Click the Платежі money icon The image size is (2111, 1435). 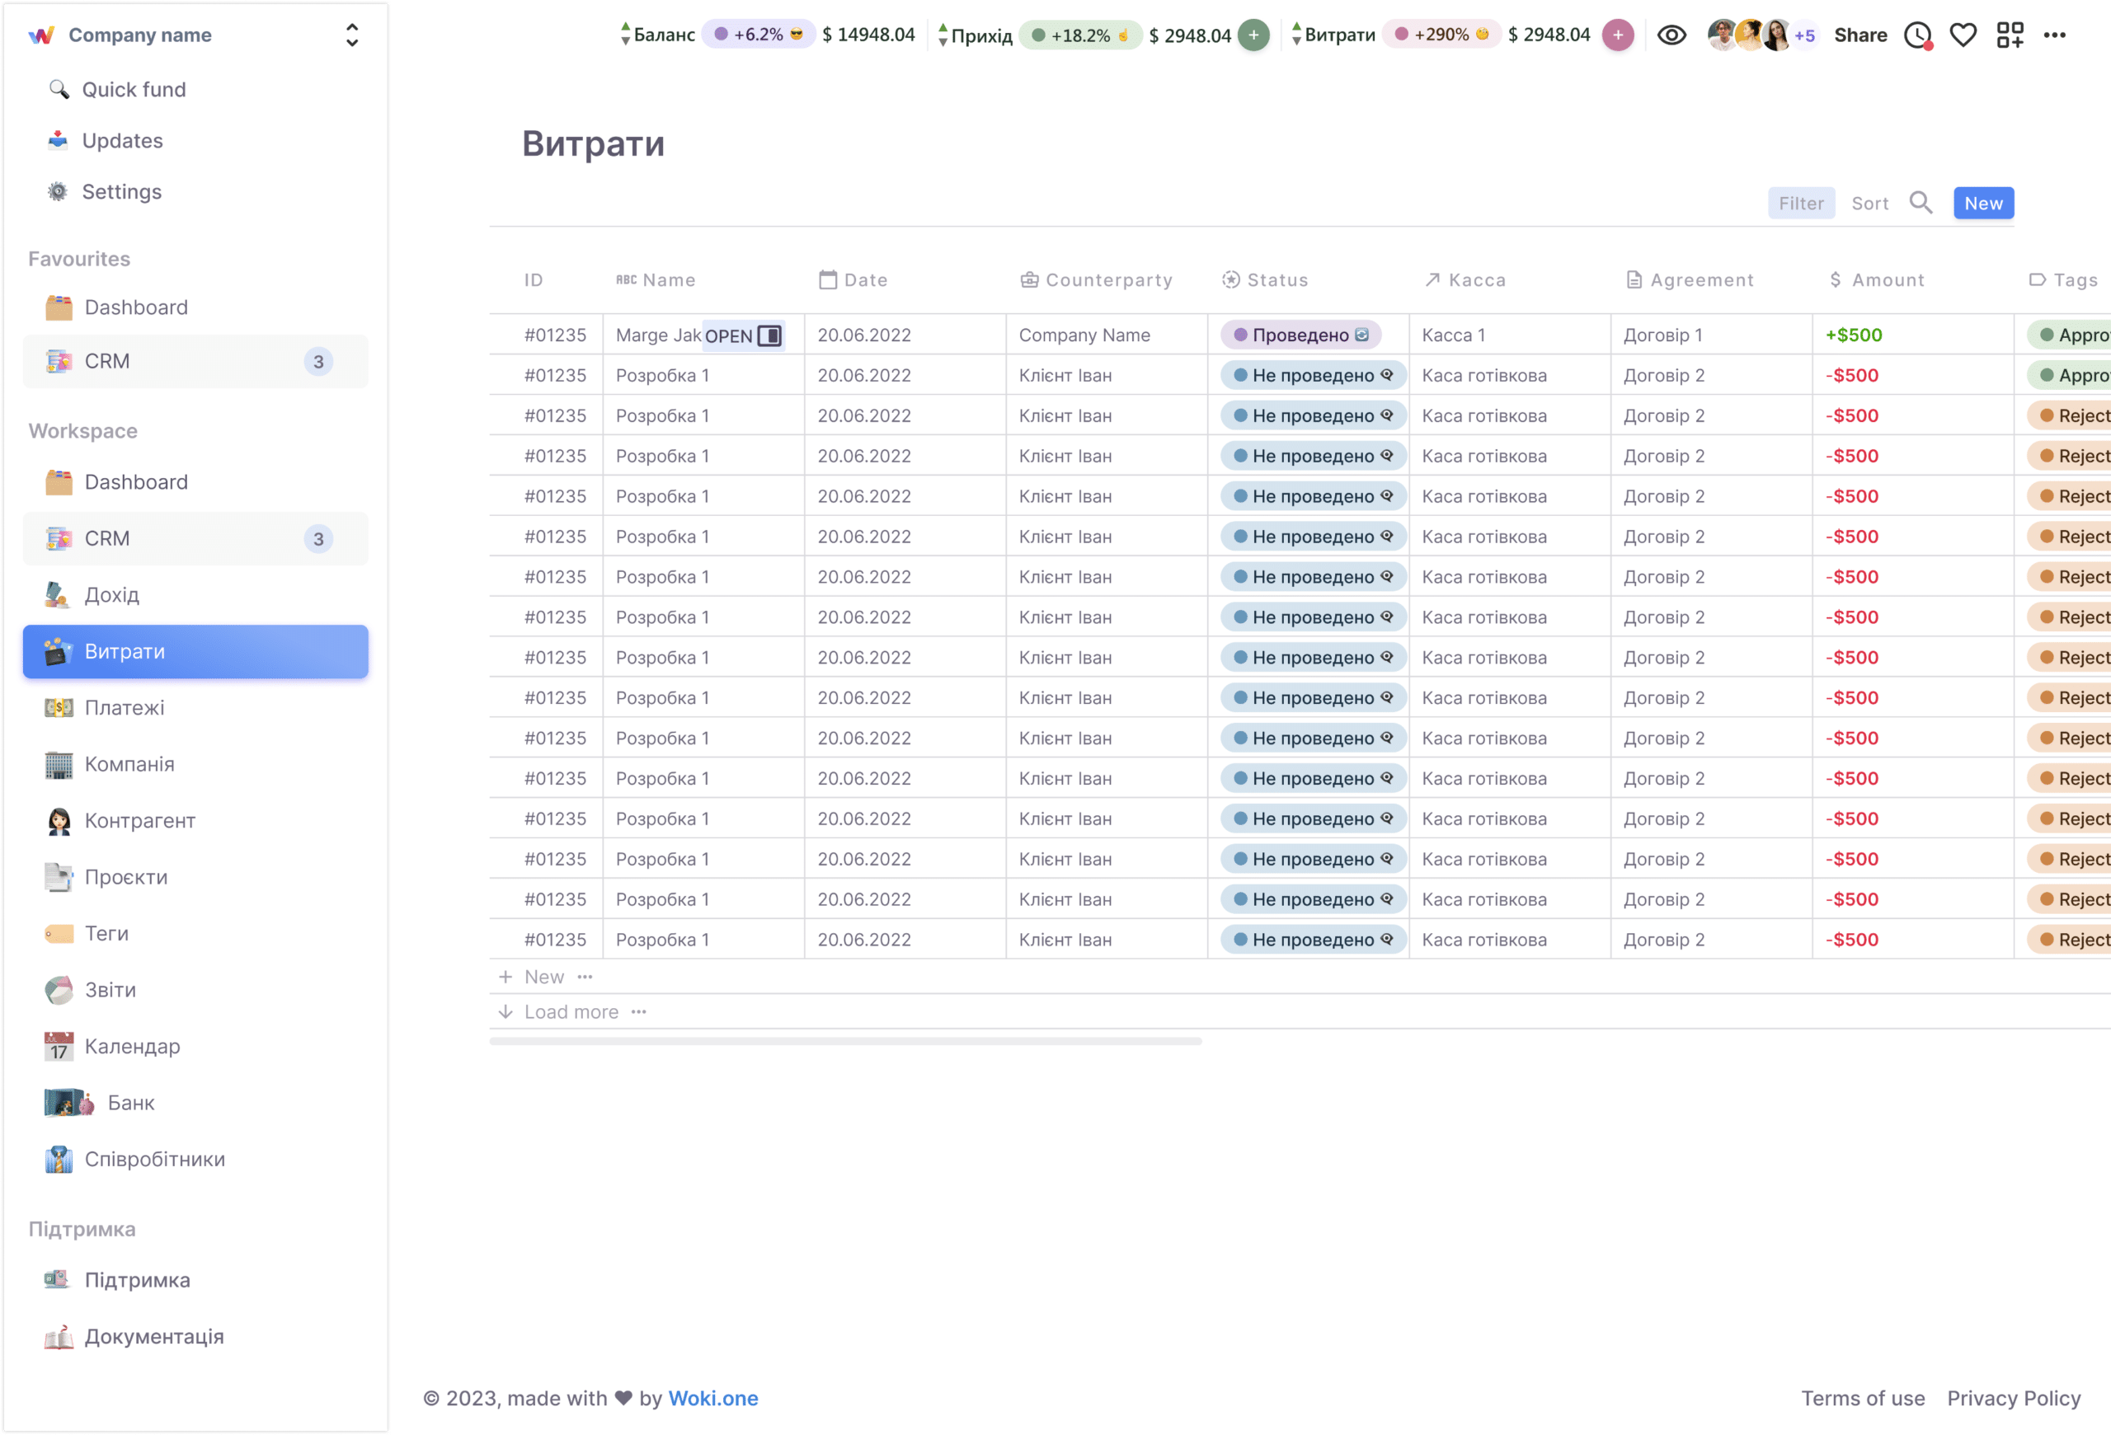(x=59, y=707)
